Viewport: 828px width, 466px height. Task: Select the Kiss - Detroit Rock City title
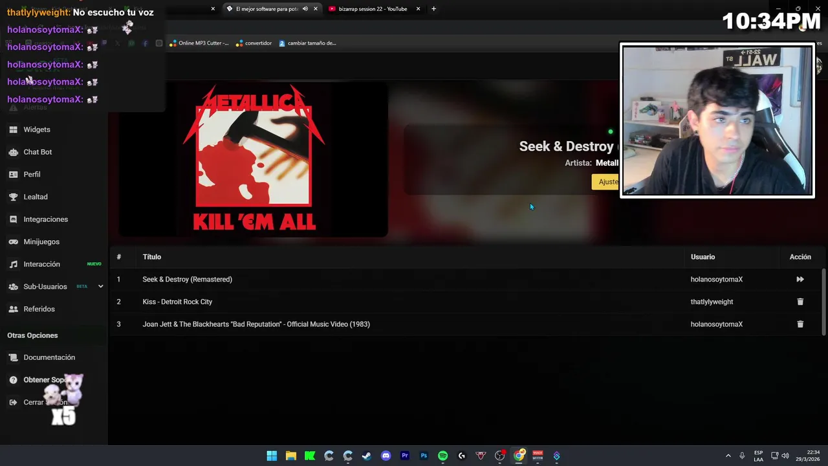177,302
